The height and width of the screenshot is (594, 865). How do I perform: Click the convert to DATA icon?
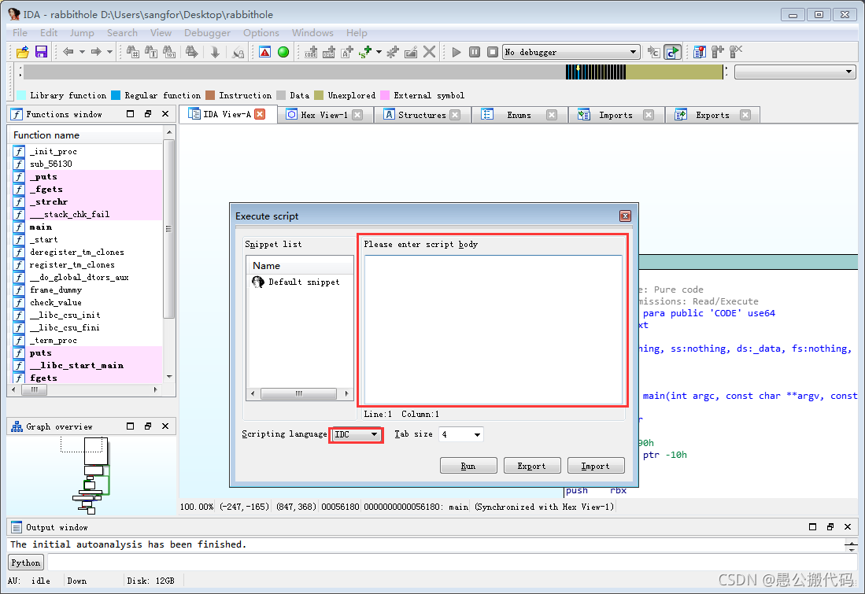pyautogui.click(x=329, y=53)
